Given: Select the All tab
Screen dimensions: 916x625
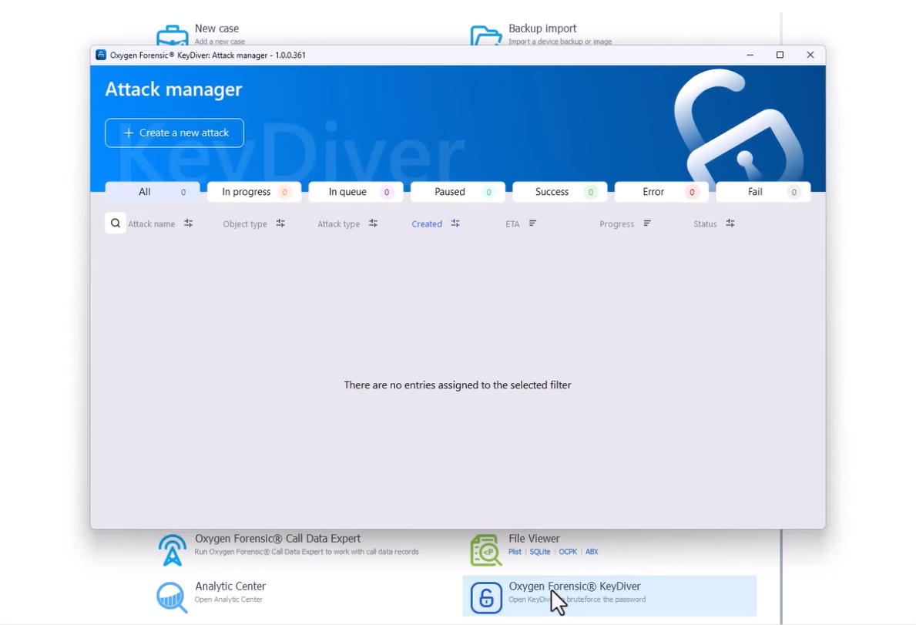Looking at the screenshot, I should [x=153, y=192].
